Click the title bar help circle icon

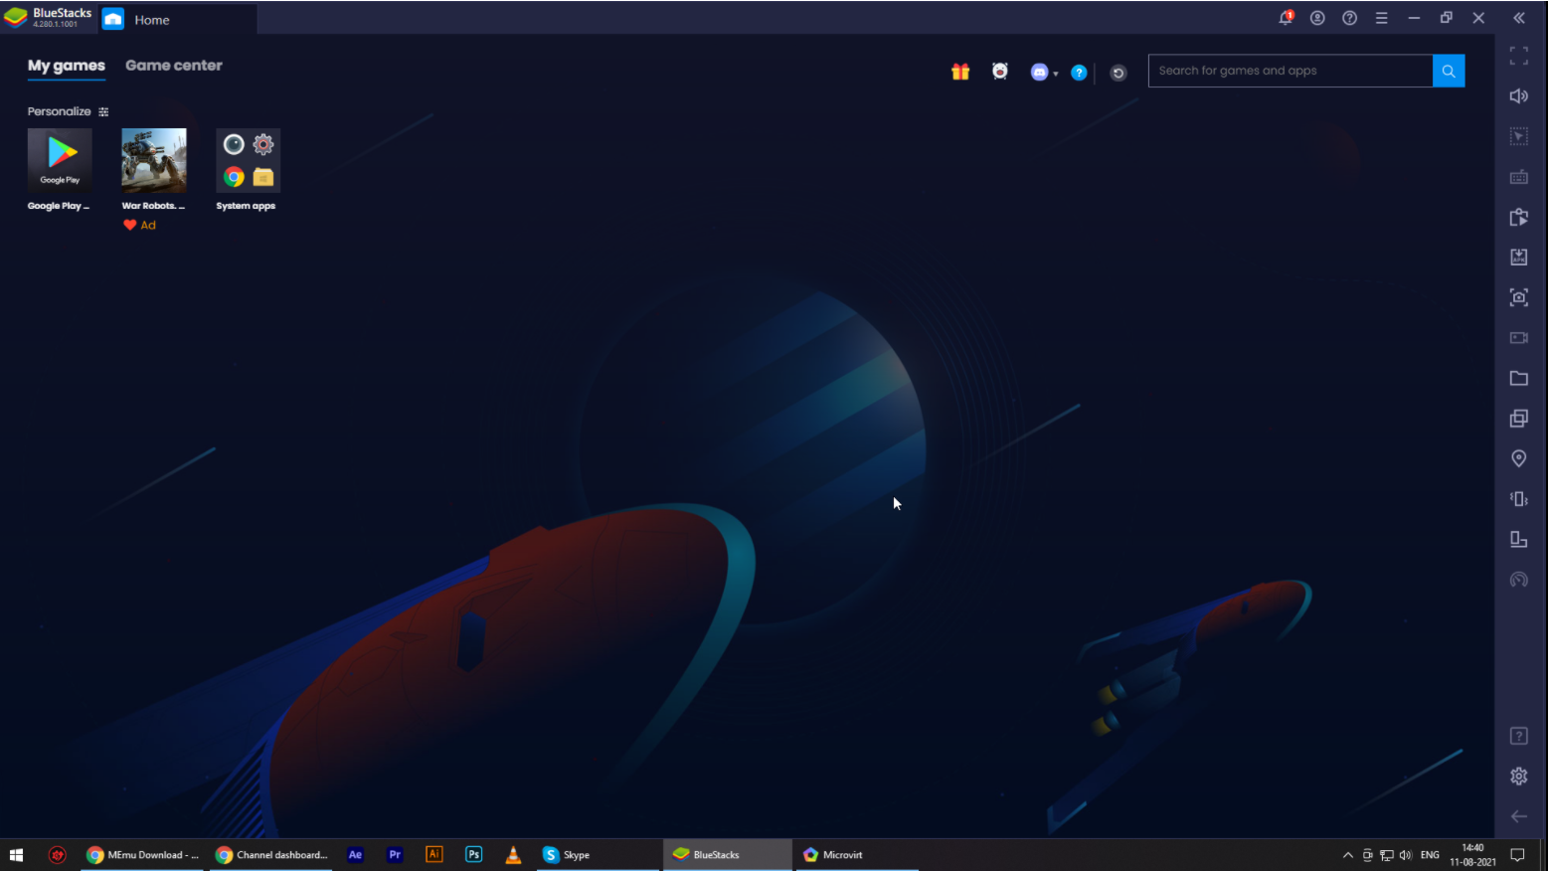point(1349,18)
